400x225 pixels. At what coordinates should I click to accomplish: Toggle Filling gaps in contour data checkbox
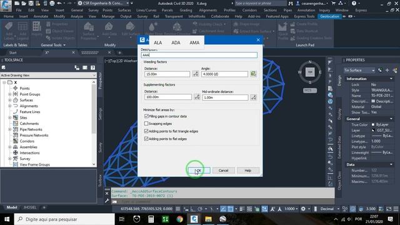pos(146,116)
